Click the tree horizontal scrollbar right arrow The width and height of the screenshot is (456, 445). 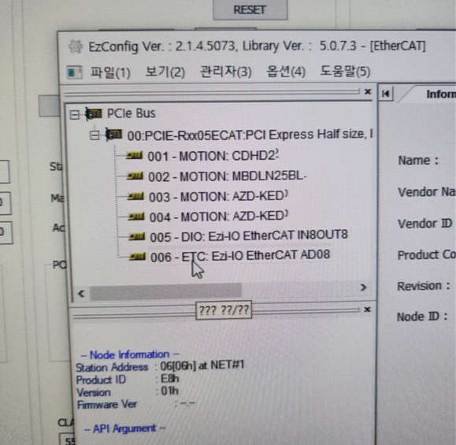[x=363, y=287]
